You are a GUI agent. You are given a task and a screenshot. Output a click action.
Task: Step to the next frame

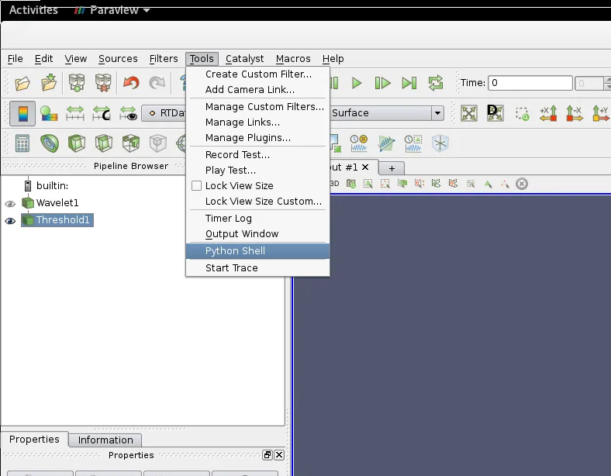[x=383, y=83]
